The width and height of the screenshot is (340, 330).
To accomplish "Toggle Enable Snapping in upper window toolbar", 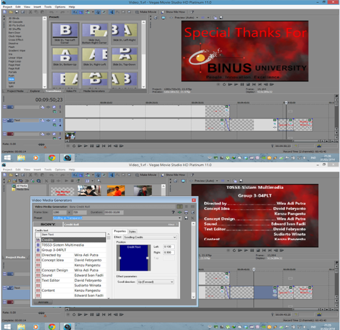I will pos(75,12).
